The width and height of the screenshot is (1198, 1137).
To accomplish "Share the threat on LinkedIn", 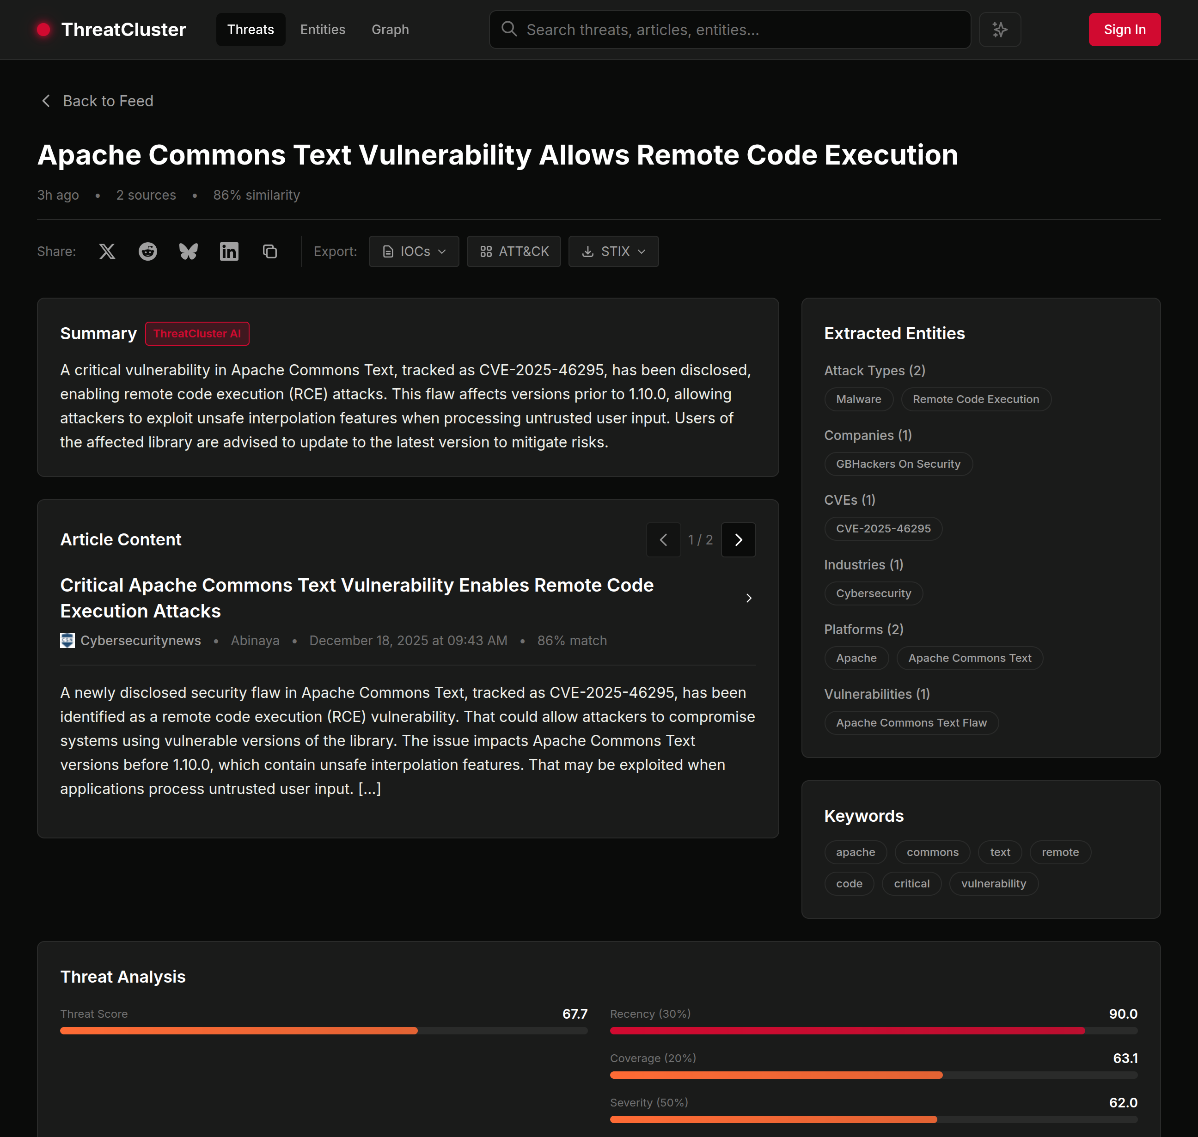I will coord(228,251).
